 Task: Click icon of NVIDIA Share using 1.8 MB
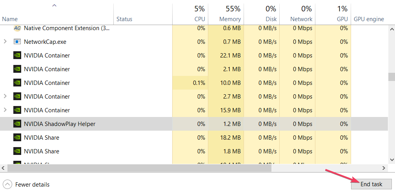(17, 151)
